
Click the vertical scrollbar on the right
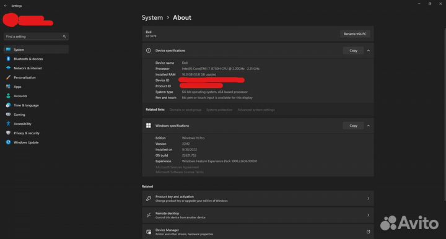point(445,114)
